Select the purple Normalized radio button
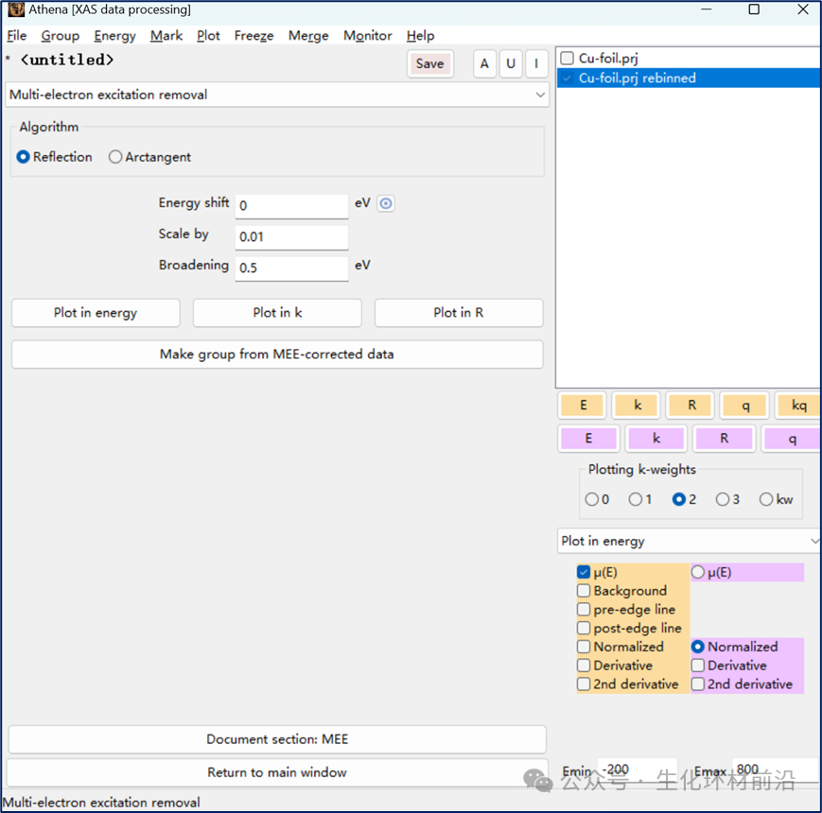The height and width of the screenshot is (813, 822). coord(698,647)
